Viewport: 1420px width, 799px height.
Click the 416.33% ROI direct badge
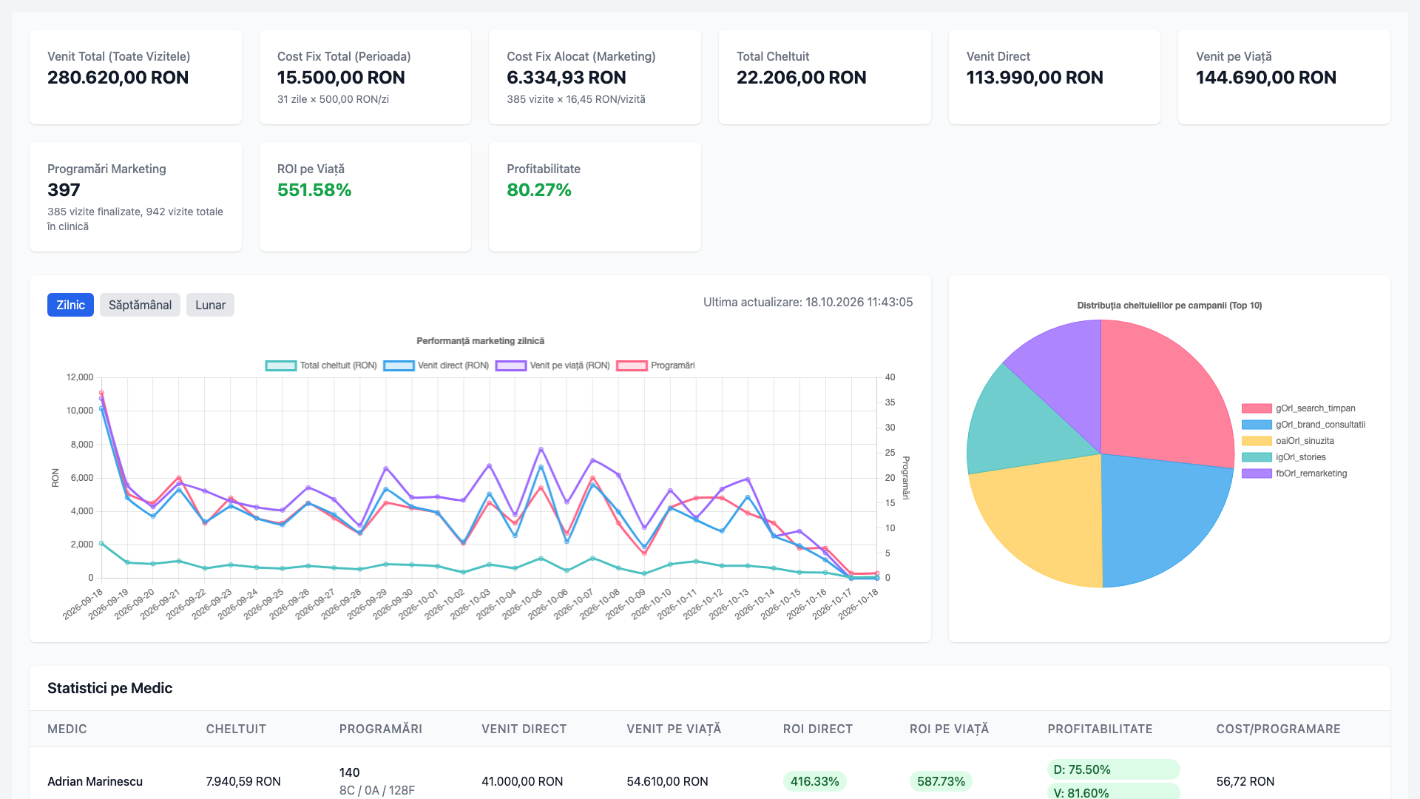pos(815,781)
